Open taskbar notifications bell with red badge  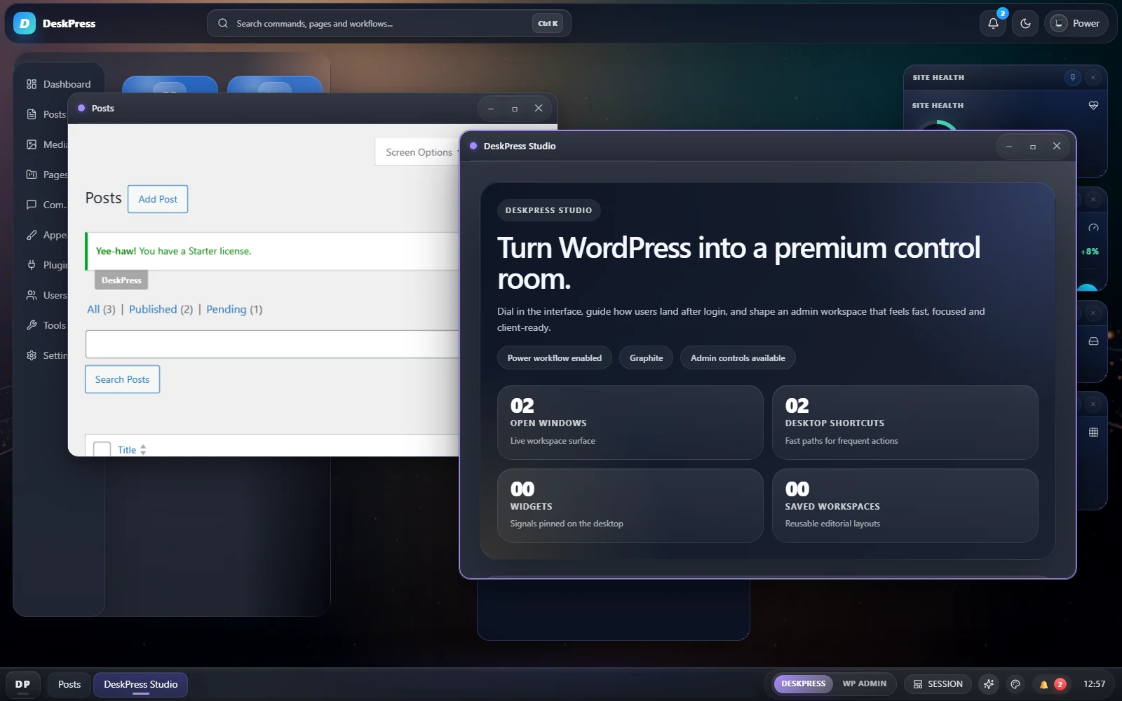pos(1052,684)
